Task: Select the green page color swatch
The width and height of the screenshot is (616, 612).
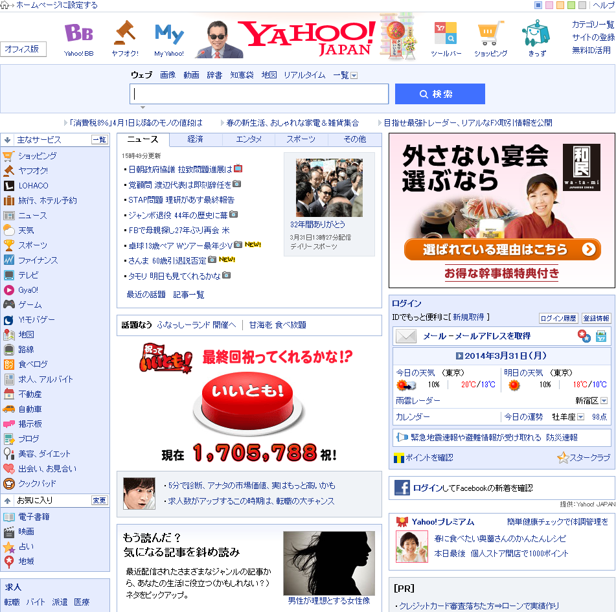Action: [x=571, y=5]
